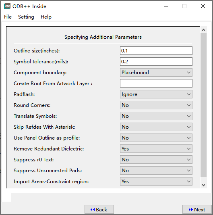The width and height of the screenshot is (213, 215).
Task: Open the Padflash dropdown
Action: (x=156, y=94)
